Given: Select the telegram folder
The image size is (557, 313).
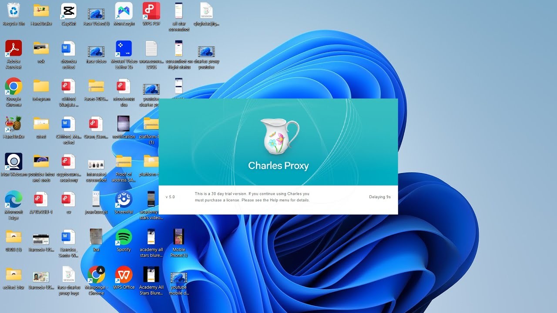Looking at the screenshot, I should point(41,90).
